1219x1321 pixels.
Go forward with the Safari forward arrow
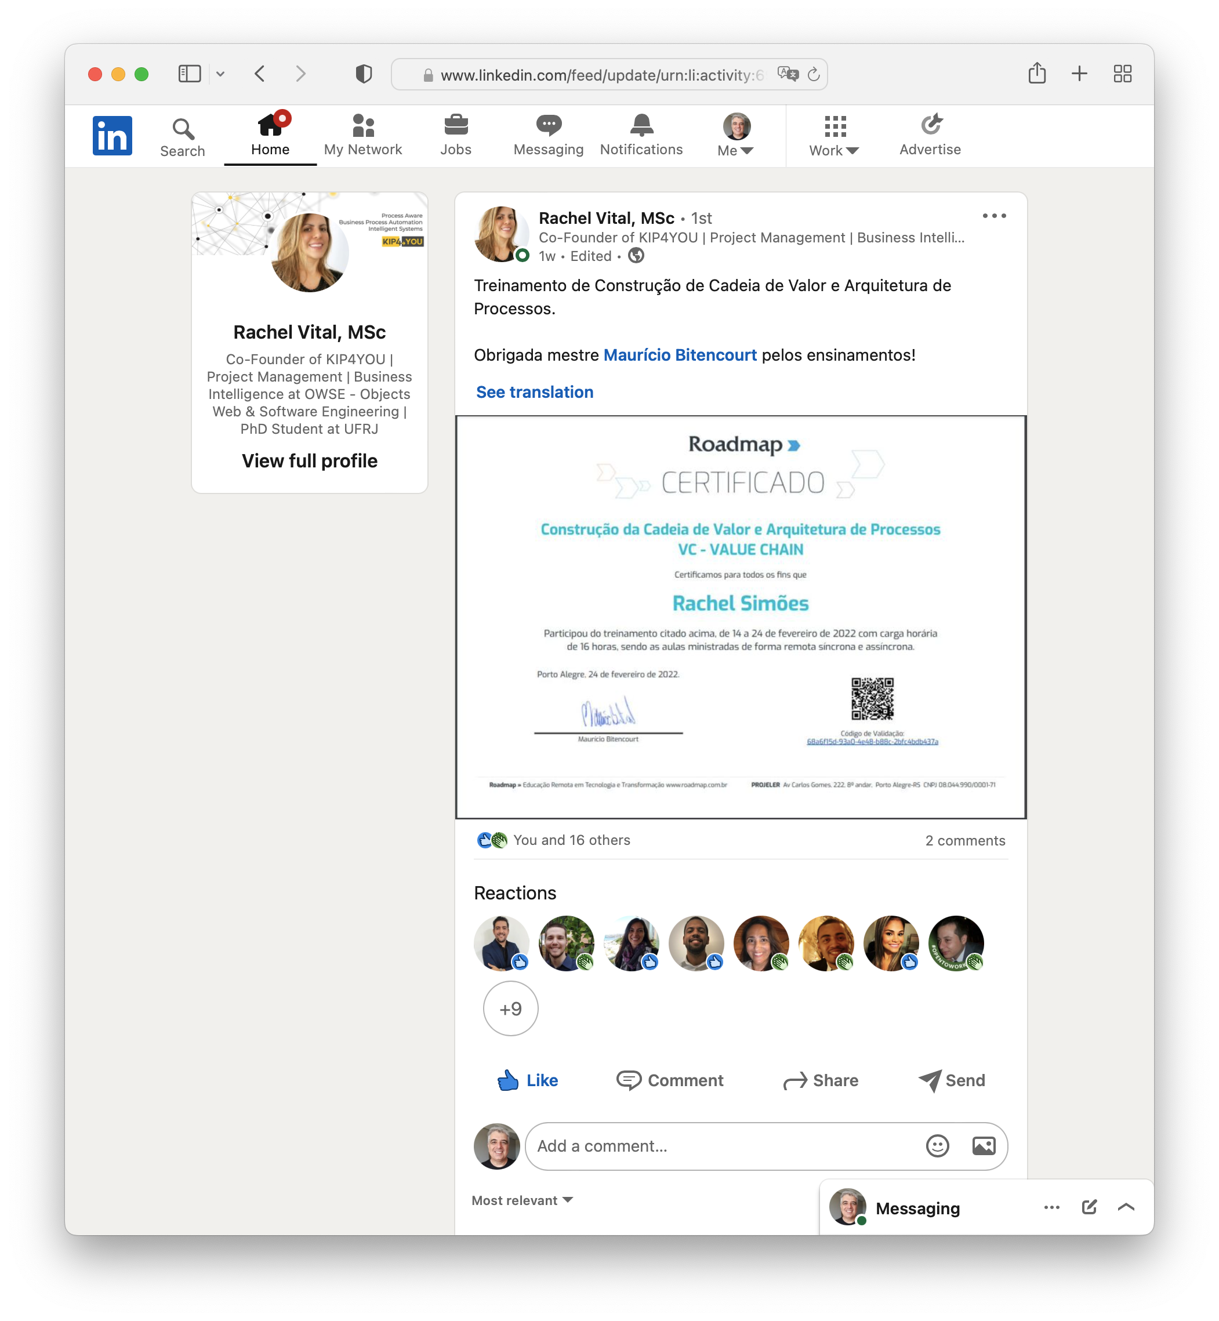coord(301,73)
